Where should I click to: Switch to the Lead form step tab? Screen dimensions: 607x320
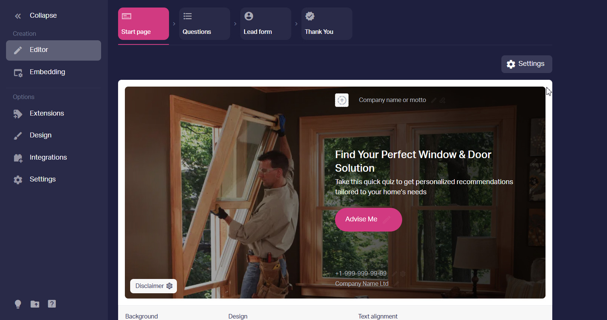266,24
